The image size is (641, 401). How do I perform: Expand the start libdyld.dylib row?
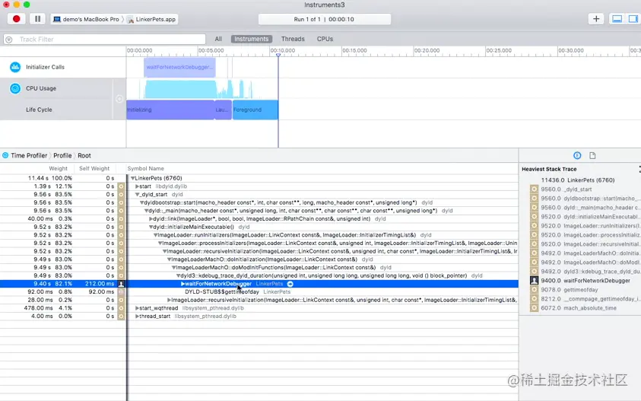(138, 186)
